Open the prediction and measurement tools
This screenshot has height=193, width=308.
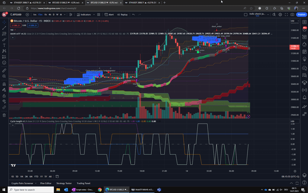[4, 57]
